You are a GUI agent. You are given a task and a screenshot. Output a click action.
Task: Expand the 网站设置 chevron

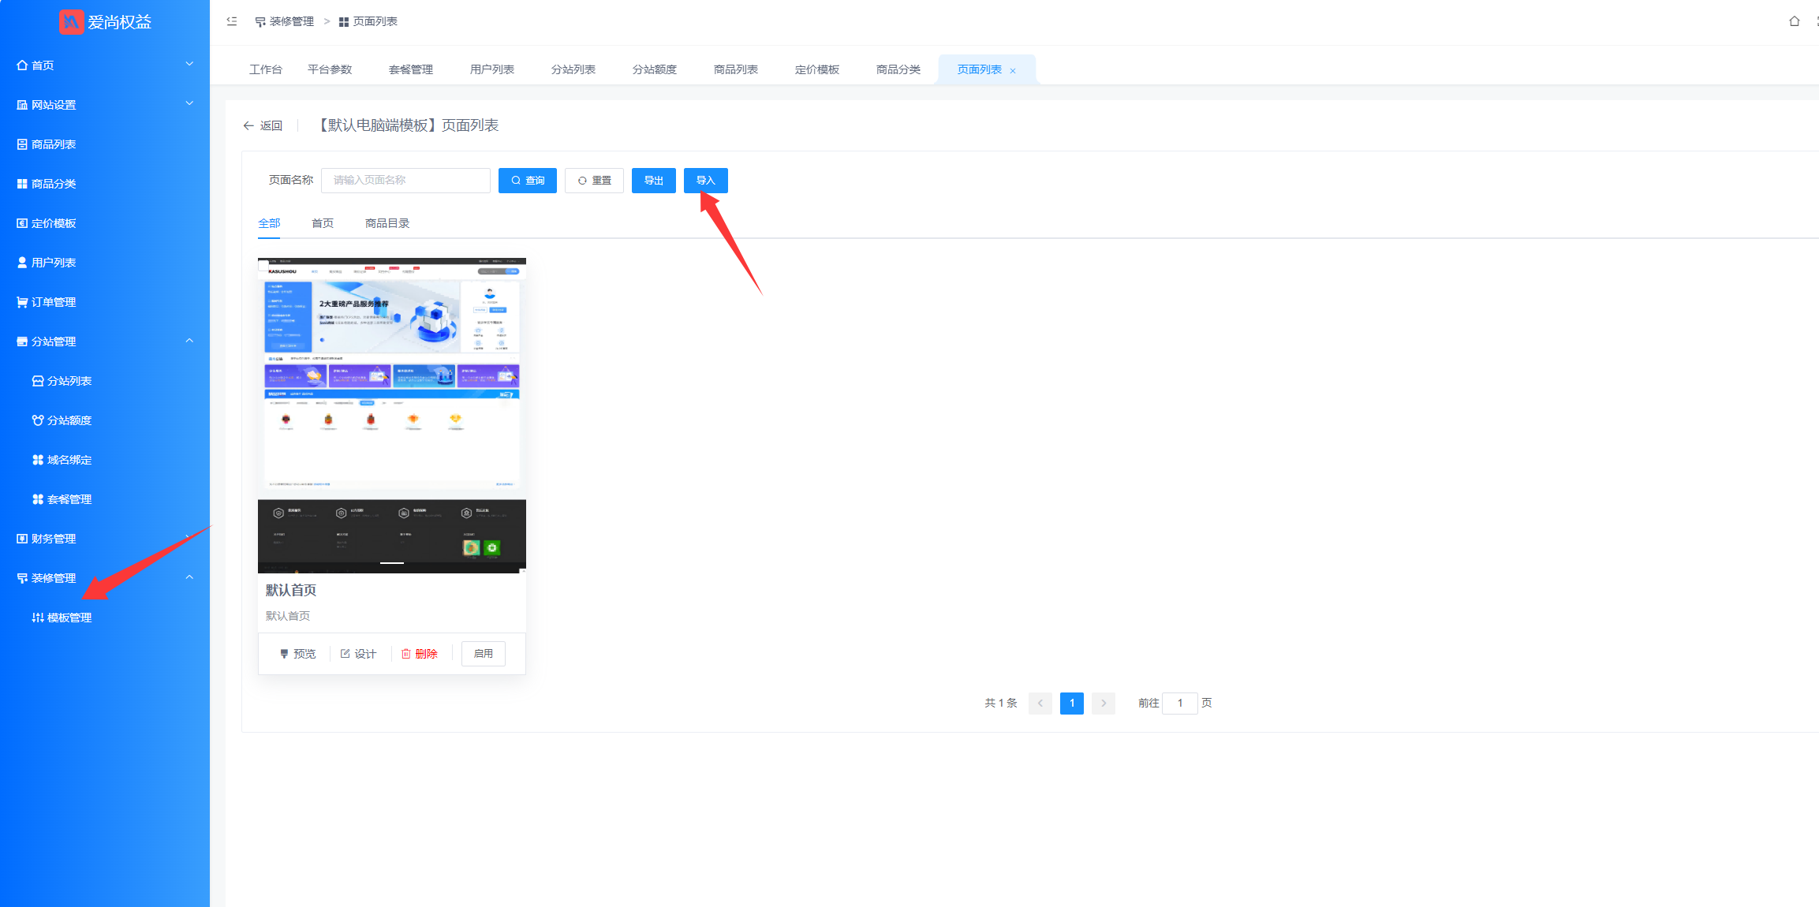[189, 103]
